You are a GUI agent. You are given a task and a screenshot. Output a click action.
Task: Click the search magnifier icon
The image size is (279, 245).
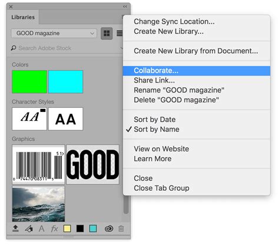14,48
